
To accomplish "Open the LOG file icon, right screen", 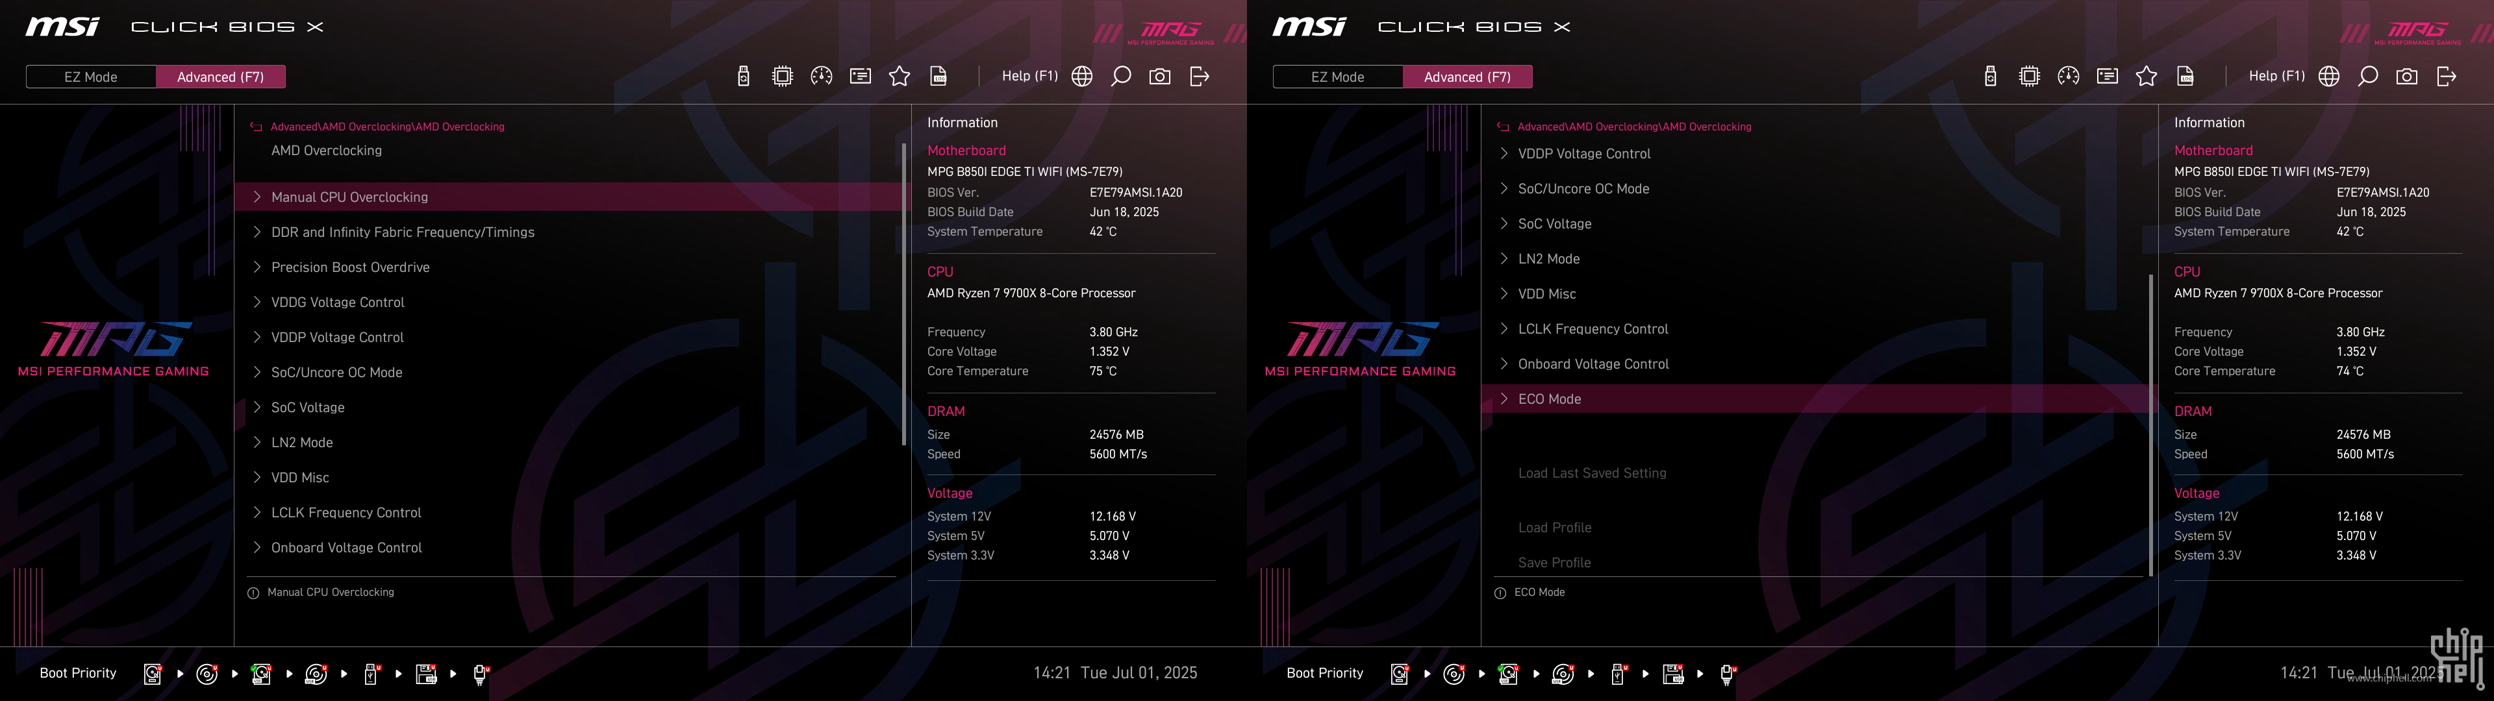I will click(x=2185, y=77).
